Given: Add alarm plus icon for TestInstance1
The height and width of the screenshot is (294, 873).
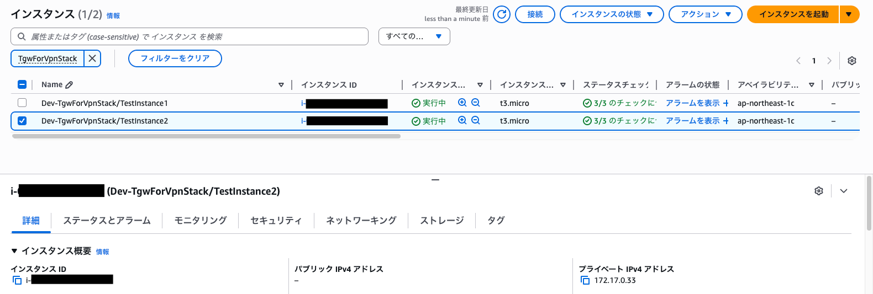Looking at the screenshot, I should (725, 103).
